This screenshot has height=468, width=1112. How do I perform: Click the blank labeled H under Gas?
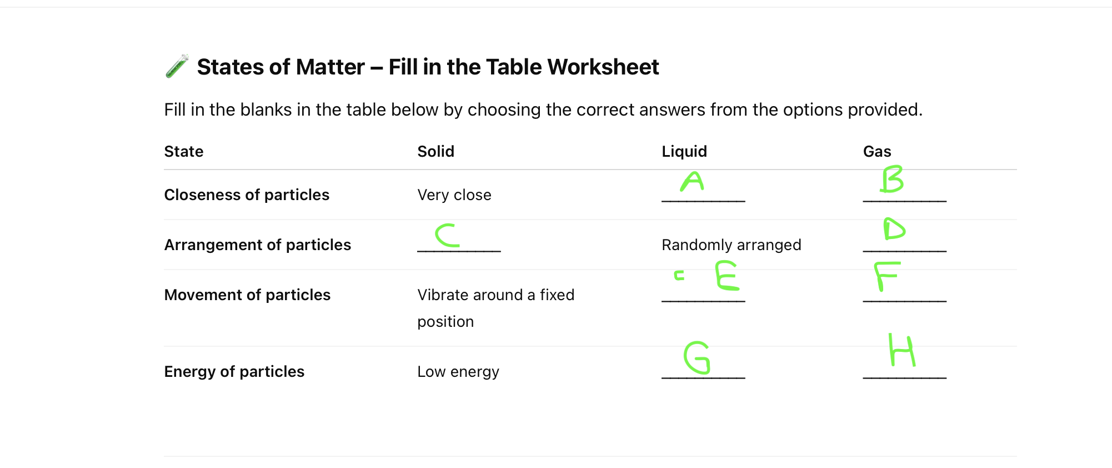click(904, 371)
